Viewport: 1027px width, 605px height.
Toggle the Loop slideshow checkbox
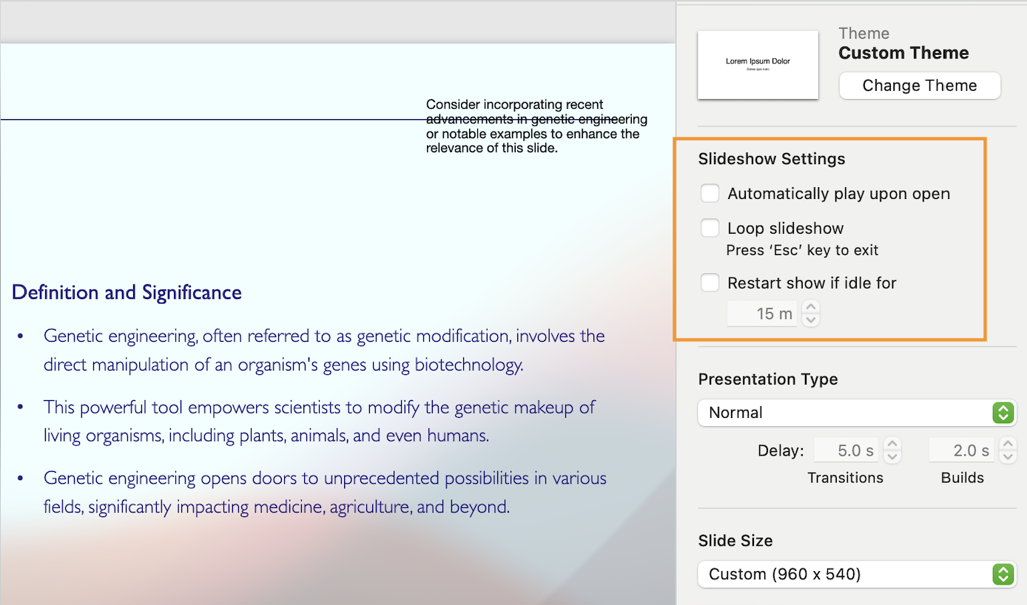(x=710, y=228)
